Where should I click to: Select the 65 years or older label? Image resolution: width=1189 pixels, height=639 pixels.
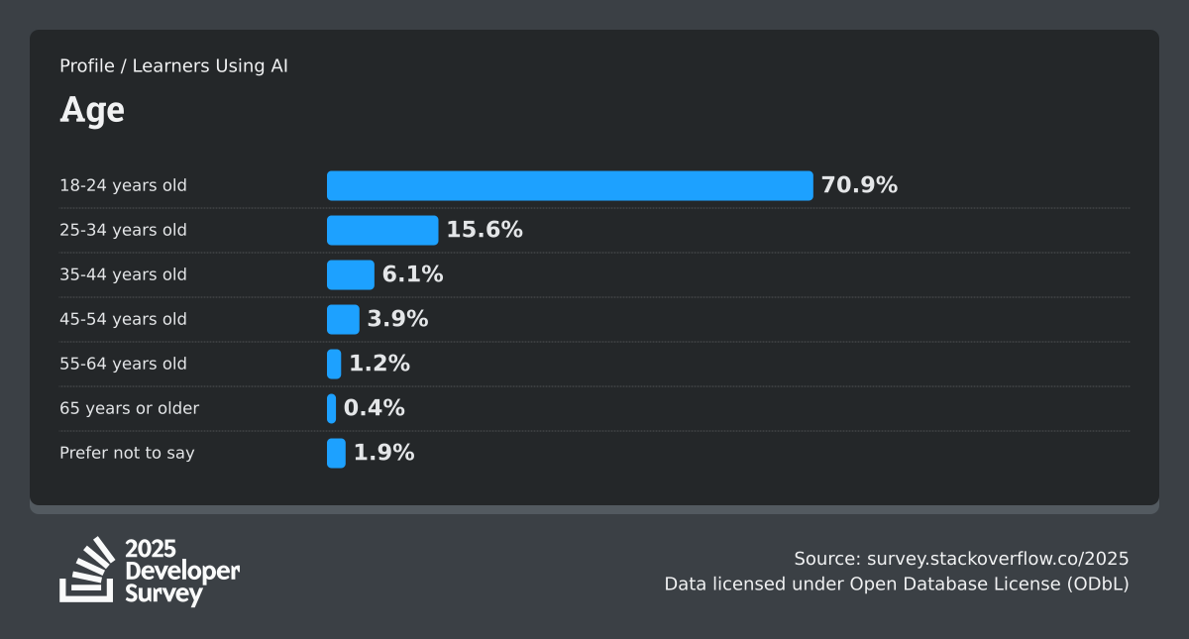pyautogui.click(x=129, y=408)
